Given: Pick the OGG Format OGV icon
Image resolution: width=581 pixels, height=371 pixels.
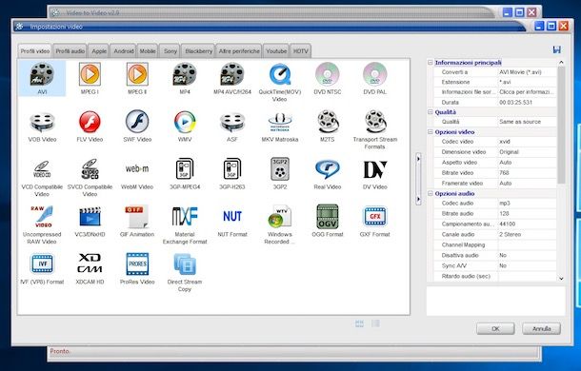Looking at the screenshot, I should 328,217.
